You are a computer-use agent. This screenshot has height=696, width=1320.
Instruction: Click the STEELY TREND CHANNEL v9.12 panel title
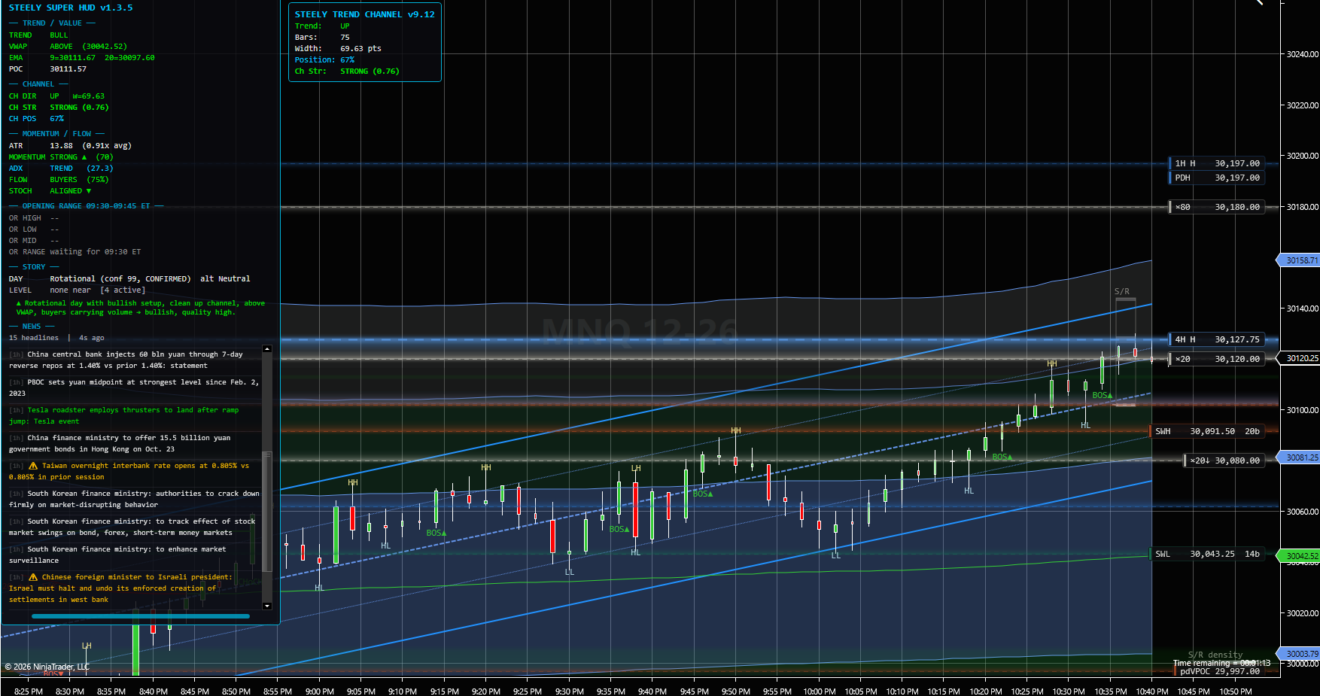[365, 14]
